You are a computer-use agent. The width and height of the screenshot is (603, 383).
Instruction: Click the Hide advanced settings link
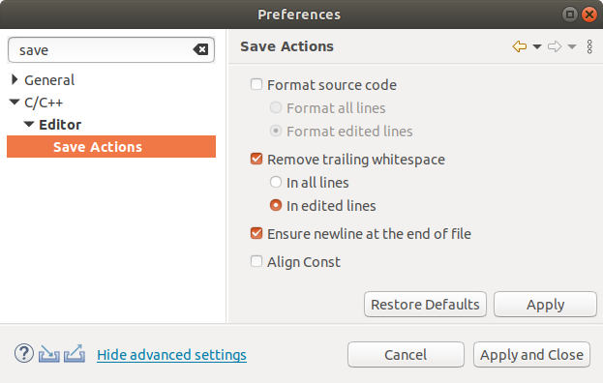pos(171,355)
